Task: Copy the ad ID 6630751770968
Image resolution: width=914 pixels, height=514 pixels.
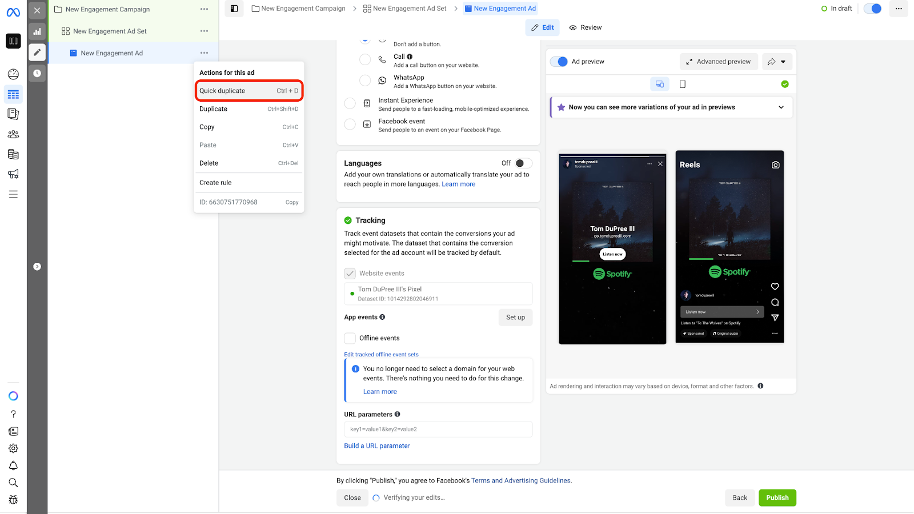Action: tap(292, 202)
